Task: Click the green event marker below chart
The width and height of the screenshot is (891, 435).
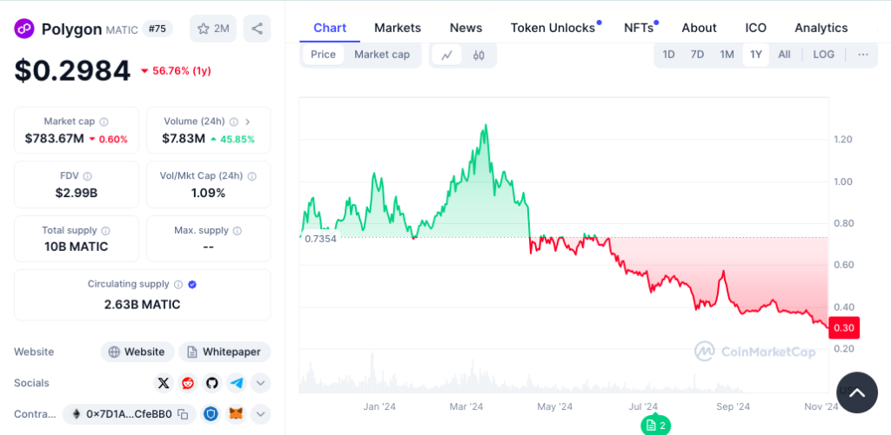Action: [x=655, y=425]
